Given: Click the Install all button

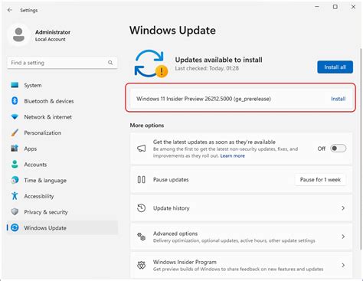Looking at the screenshot, I should (x=335, y=67).
